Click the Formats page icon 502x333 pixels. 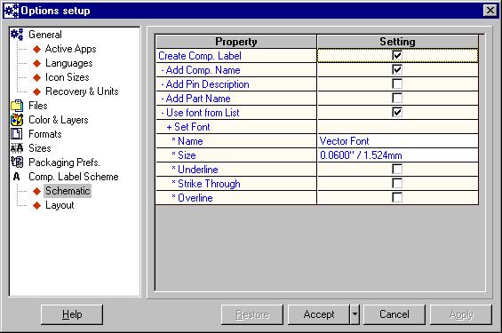tap(17, 134)
